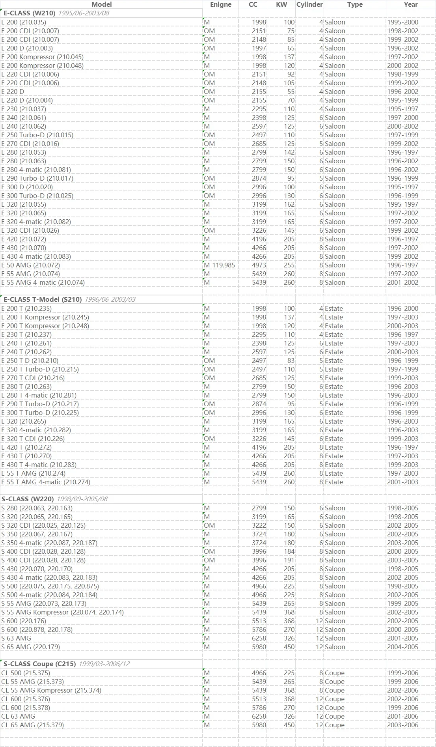Select the Cylinder column header

click(309, 4)
